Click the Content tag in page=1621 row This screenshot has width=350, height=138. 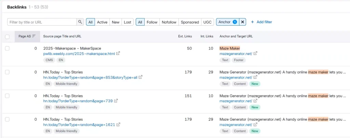pyautogui.click(x=240, y=131)
